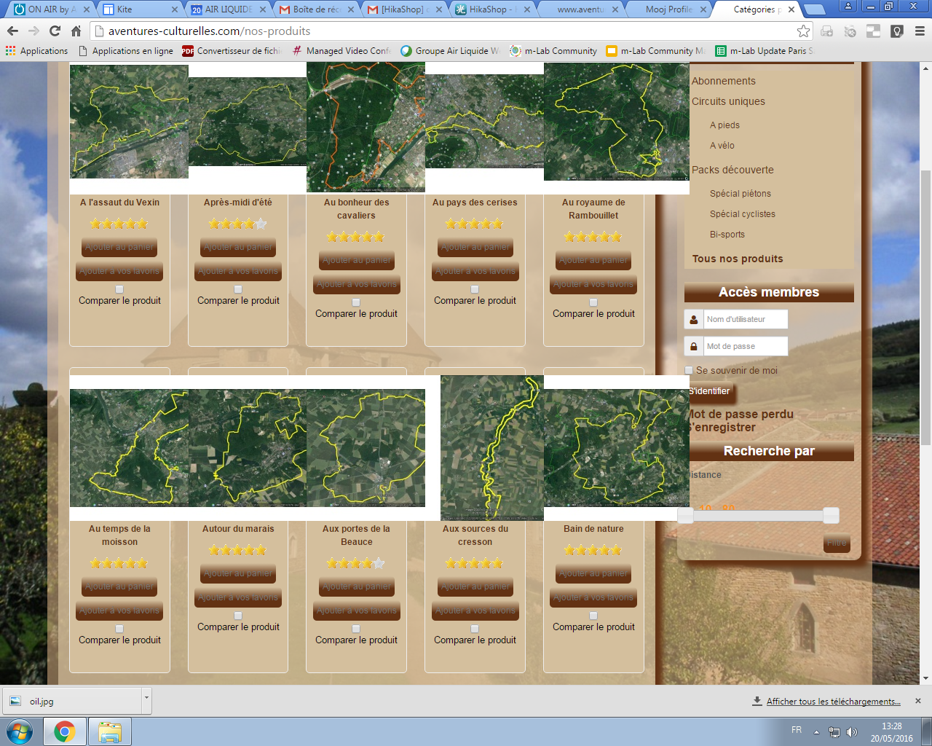
Task: Bookmark this page with the star icon
Action: (803, 31)
